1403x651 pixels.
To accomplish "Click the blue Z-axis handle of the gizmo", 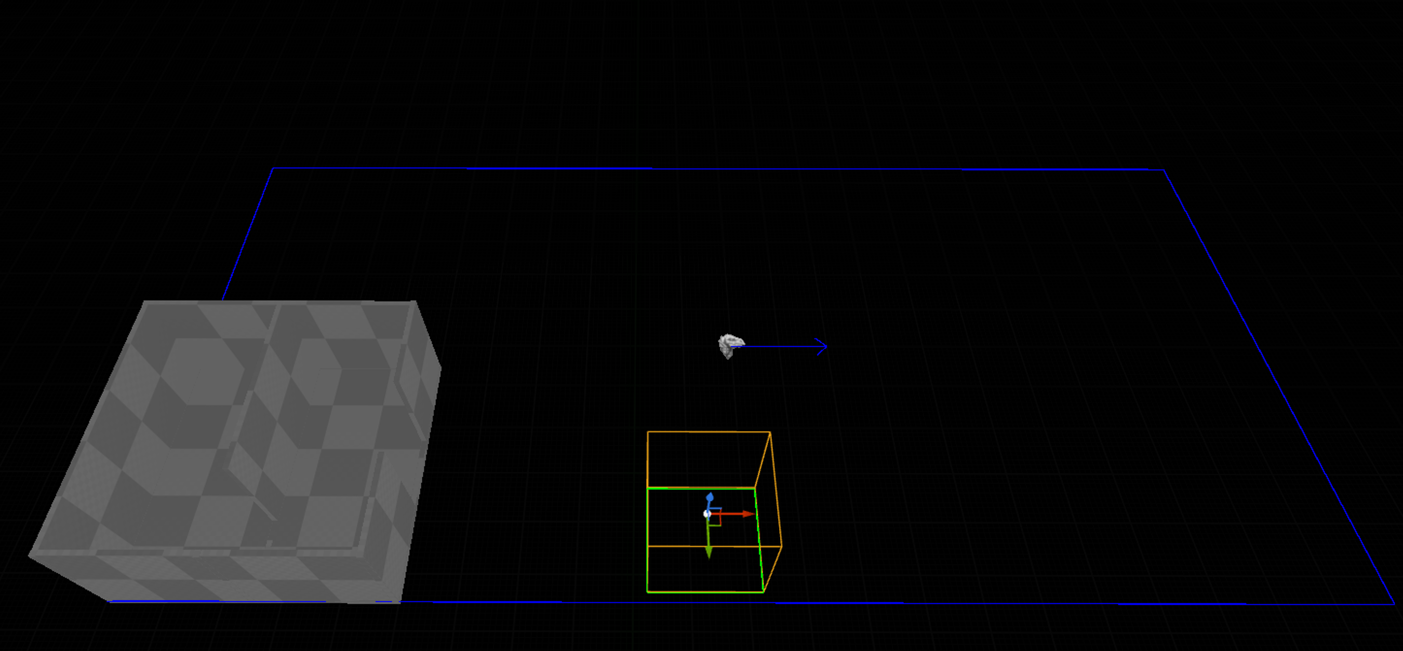I will [x=710, y=497].
